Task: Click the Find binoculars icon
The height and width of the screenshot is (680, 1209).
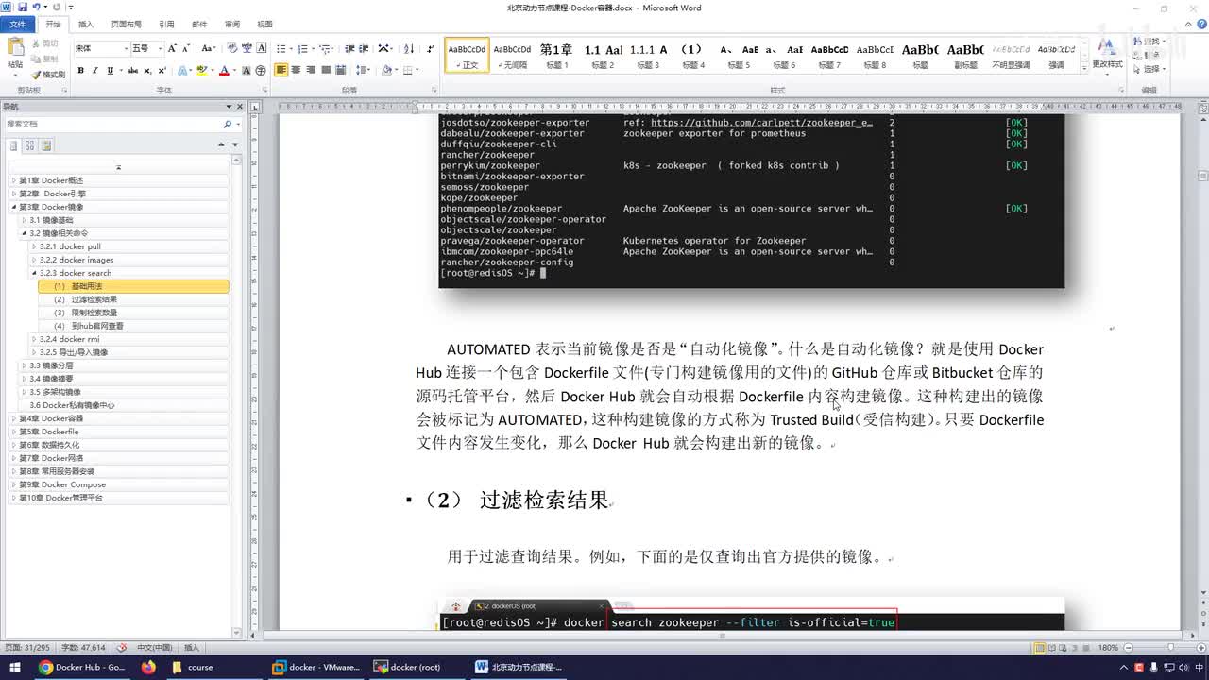Action: point(1136,42)
